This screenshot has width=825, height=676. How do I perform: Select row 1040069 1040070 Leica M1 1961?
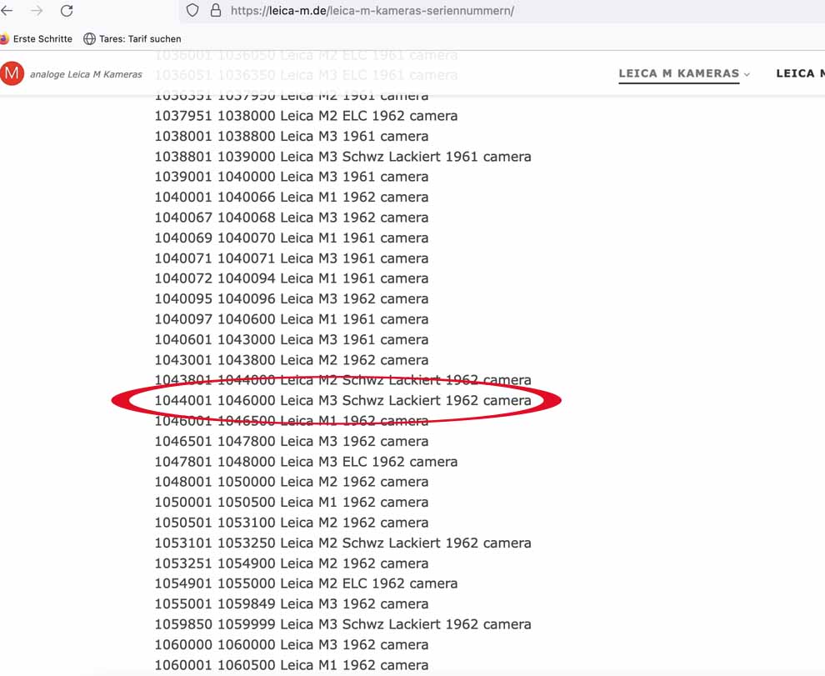[x=292, y=238]
